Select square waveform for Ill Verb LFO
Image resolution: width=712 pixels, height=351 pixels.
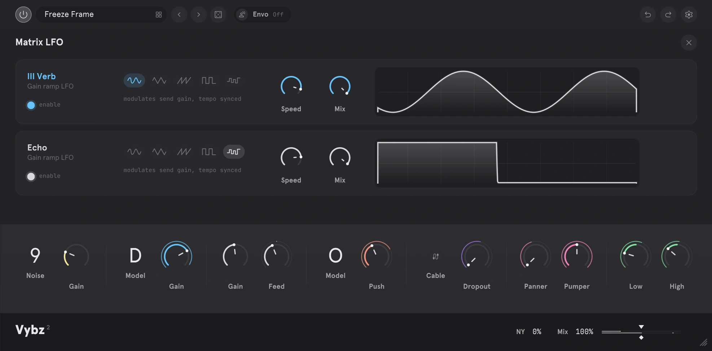click(x=209, y=80)
